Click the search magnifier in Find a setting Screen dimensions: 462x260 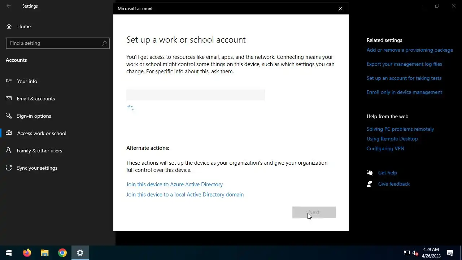pos(104,43)
